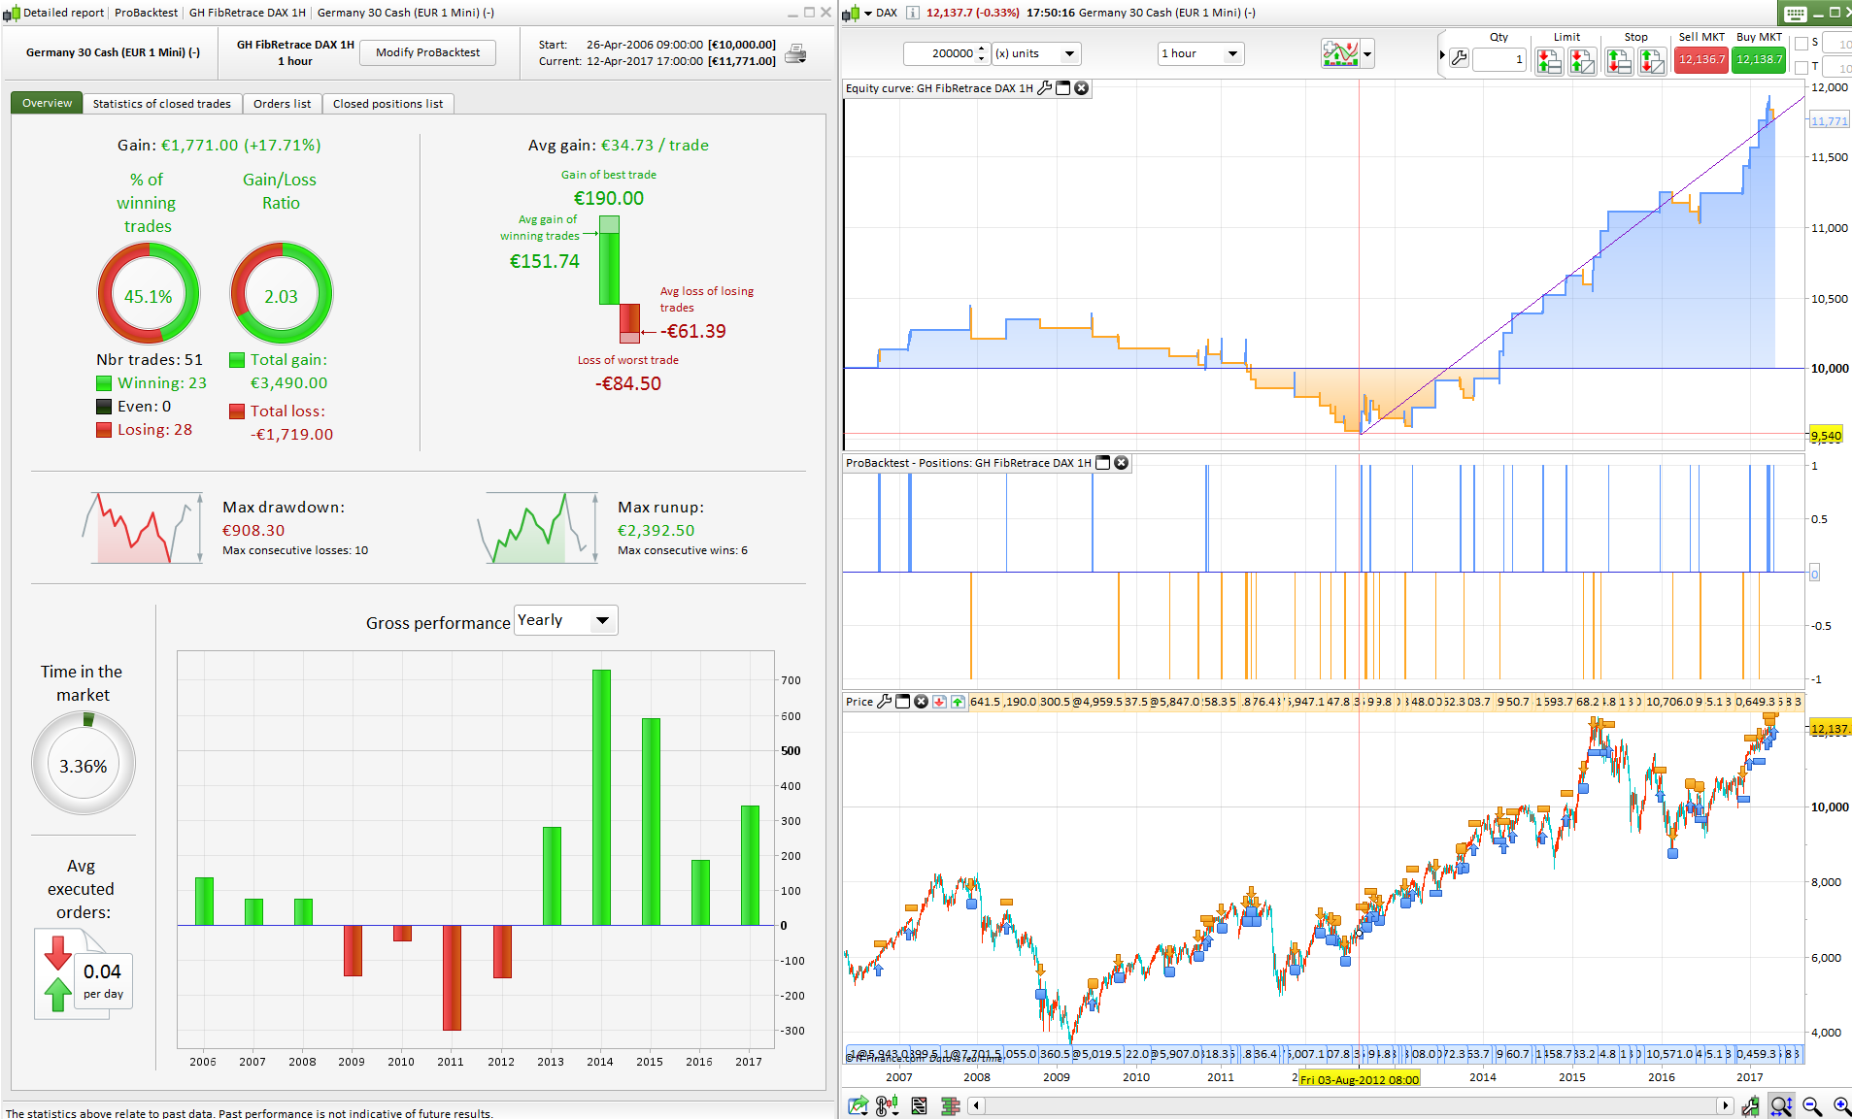Click the Max runup €2,392.50 value

[657, 531]
